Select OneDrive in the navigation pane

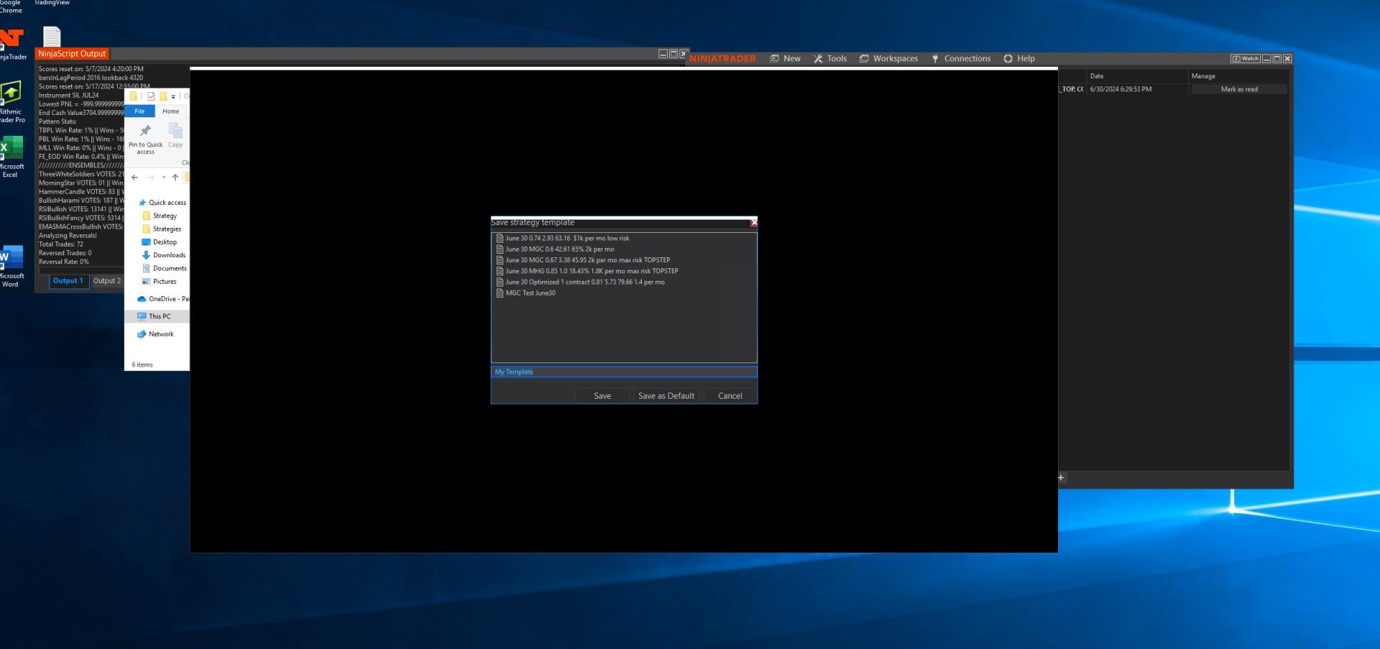coord(163,299)
